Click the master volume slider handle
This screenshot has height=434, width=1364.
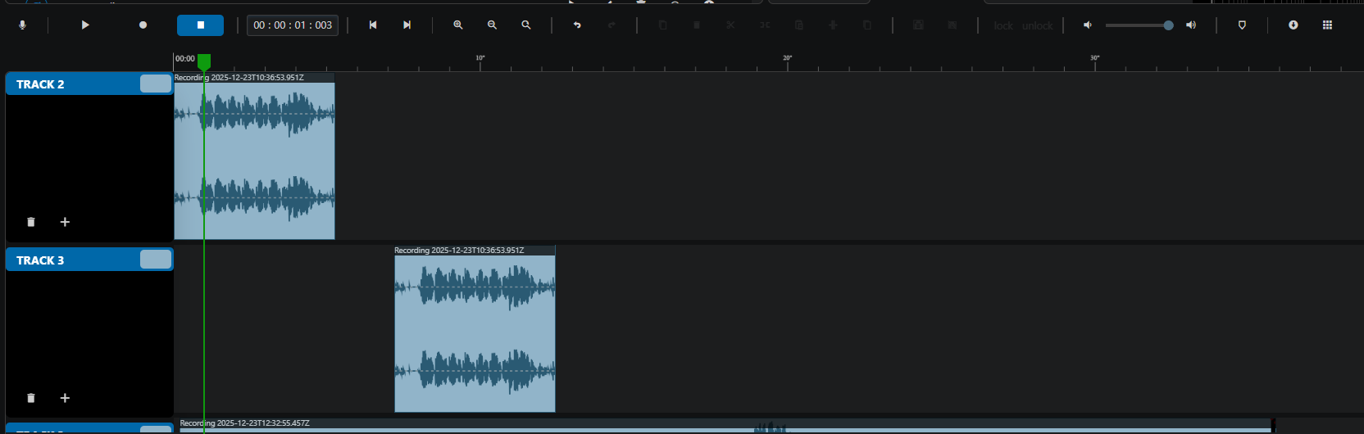point(1168,25)
